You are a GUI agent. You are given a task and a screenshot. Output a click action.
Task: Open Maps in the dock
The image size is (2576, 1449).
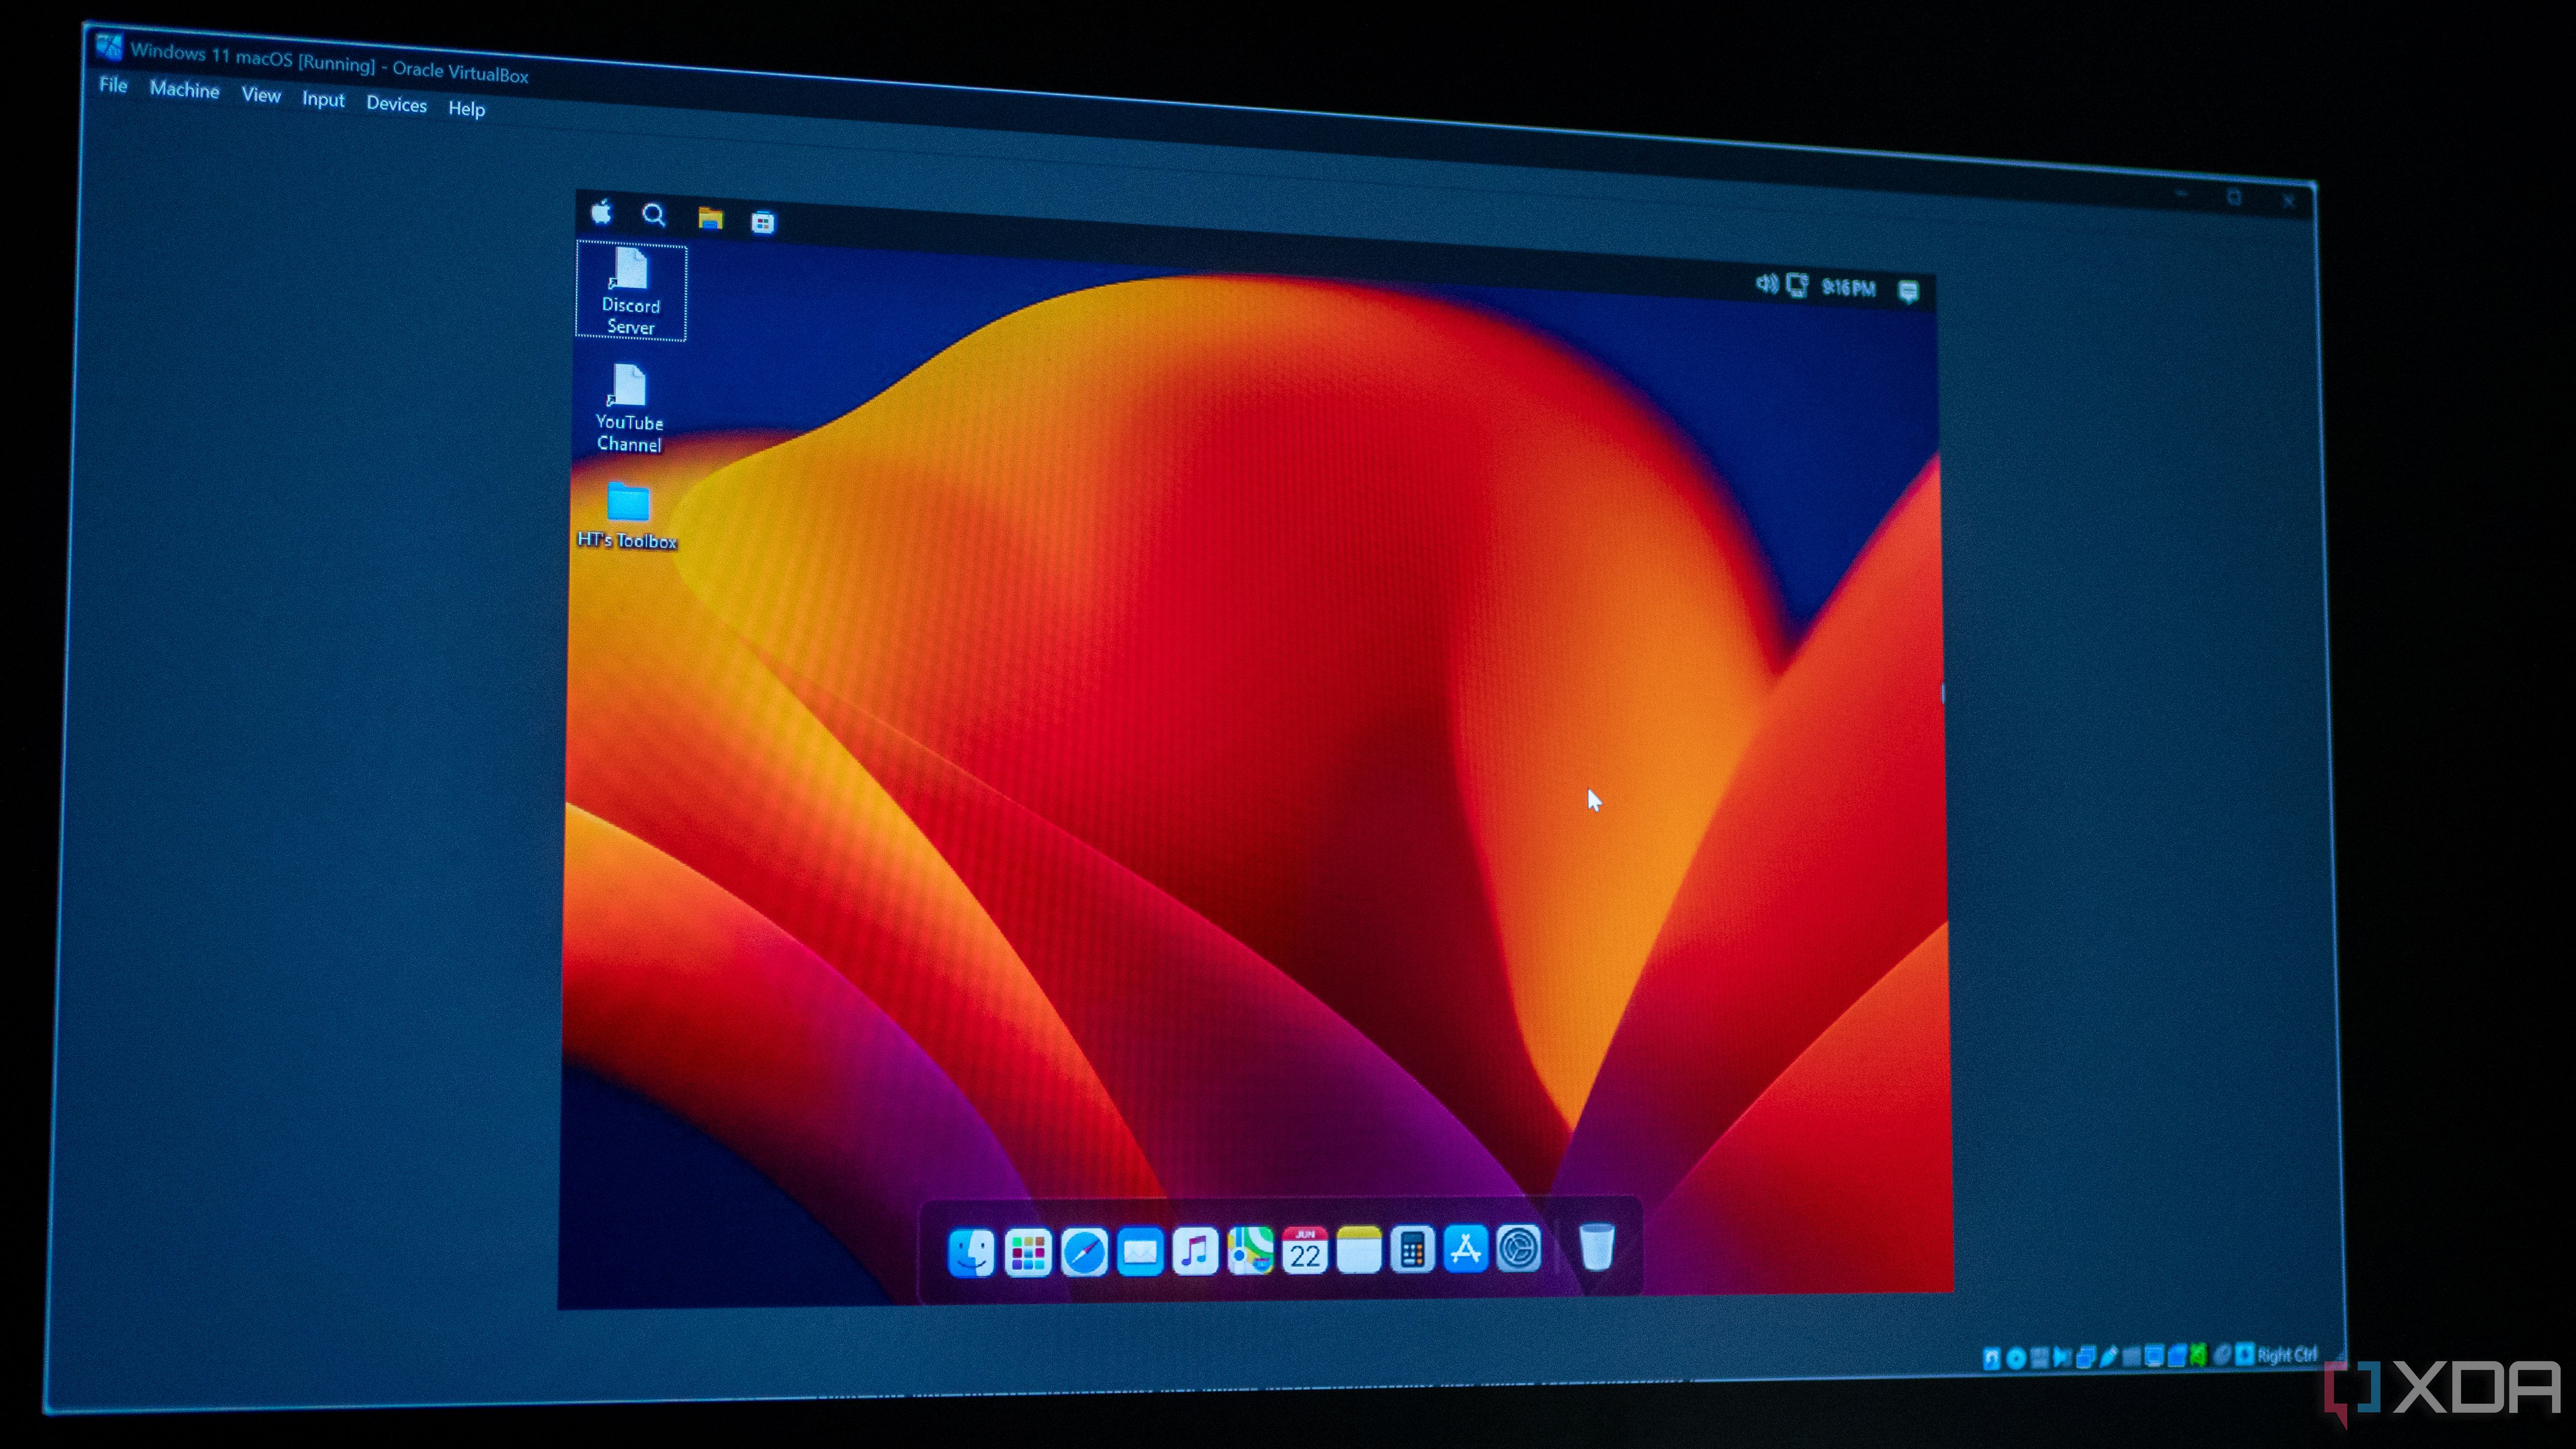(1250, 1250)
